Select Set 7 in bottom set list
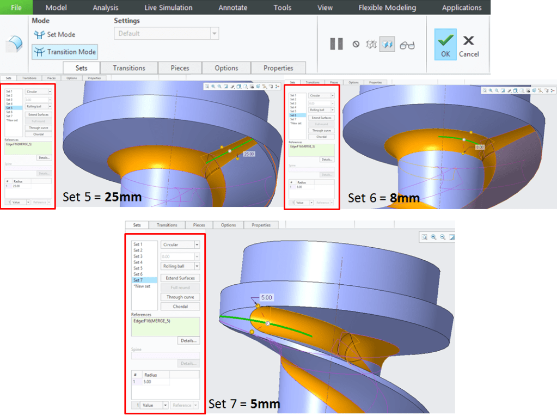Viewport: 557px width, 416px height. pyautogui.click(x=138, y=280)
